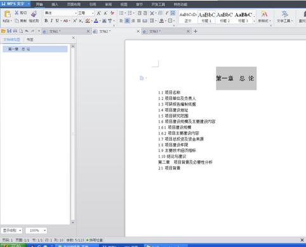Apply superscript formatting
Screen dimensions: 306x247
(75, 21)
